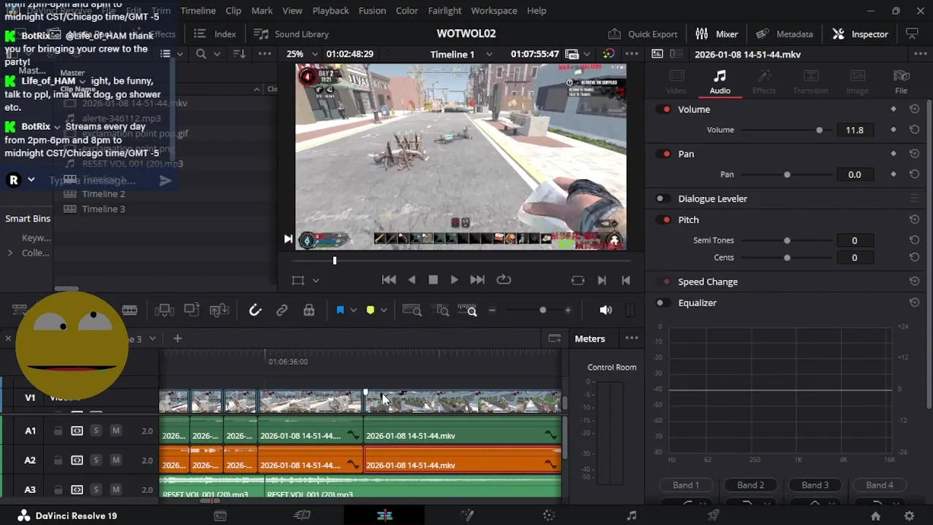Move the Volume slider handle
Image resolution: width=933 pixels, height=525 pixels.
pyautogui.click(x=819, y=130)
